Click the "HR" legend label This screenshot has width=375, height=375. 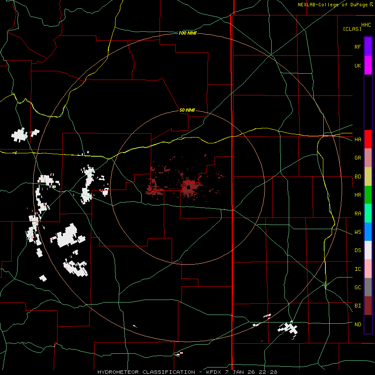(357, 195)
